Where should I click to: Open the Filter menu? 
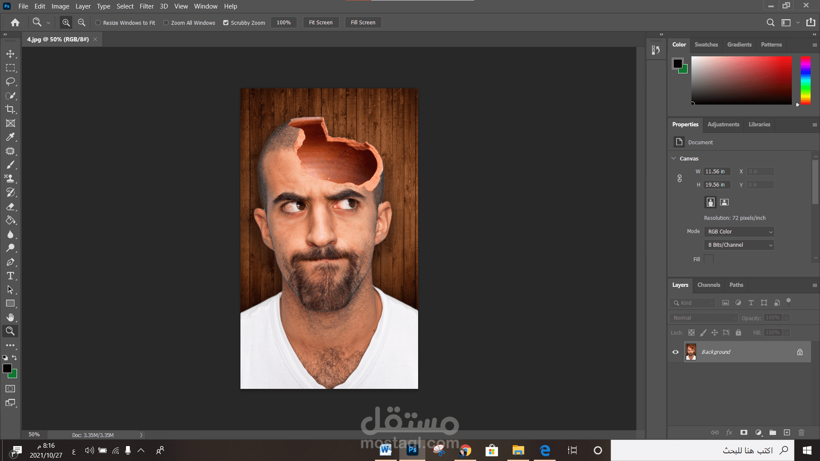tap(146, 6)
